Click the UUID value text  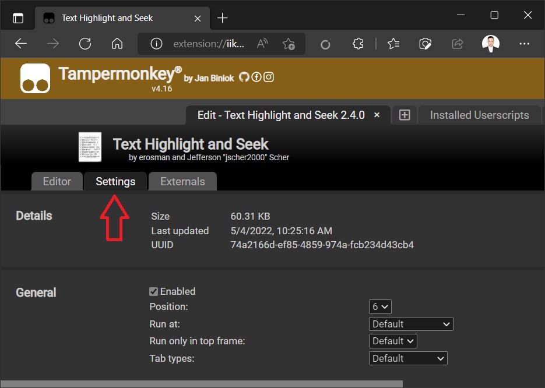click(x=322, y=245)
